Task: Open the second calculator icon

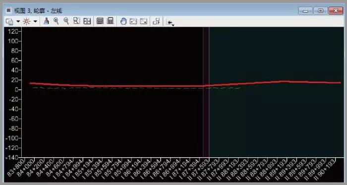Action: tap(110, 21)
